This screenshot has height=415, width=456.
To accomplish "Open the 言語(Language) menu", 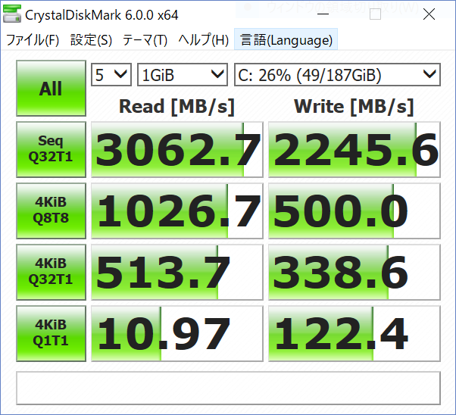I will [286, 40].
